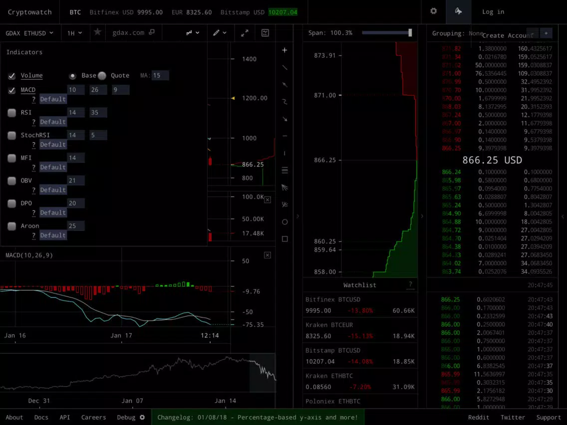Select Base volume radio button
The width and height of the screenshot is (567, 425).
coord(72,76)
